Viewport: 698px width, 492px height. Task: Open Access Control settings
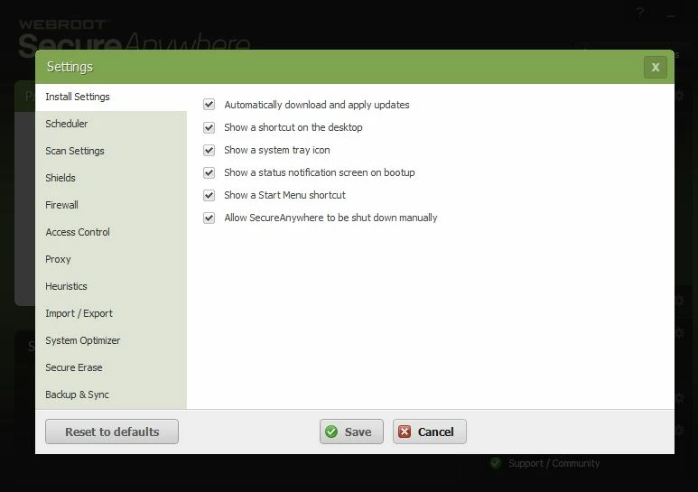pos(111,232)
